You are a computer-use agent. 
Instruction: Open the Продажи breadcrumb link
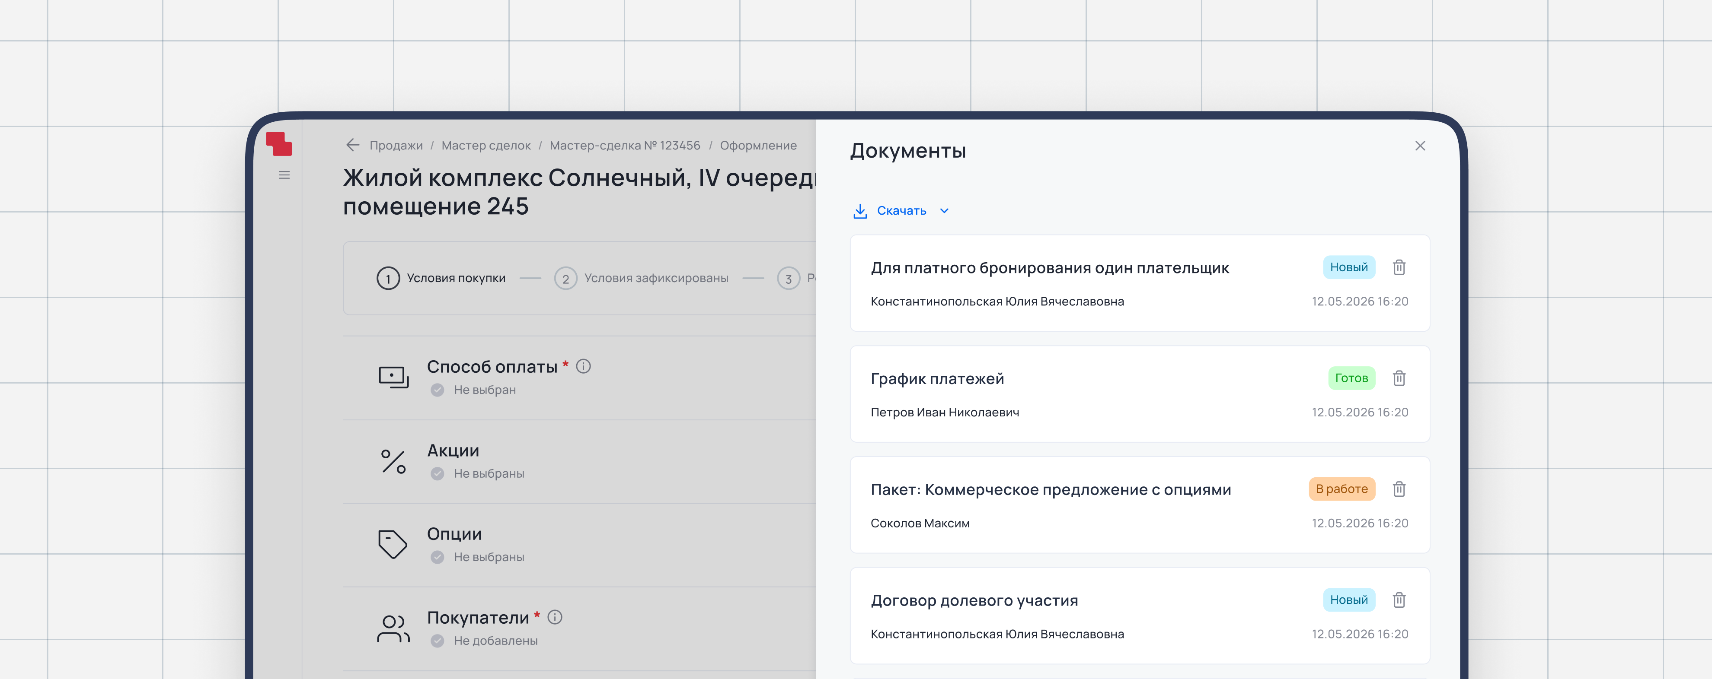(x=396, y=146)
